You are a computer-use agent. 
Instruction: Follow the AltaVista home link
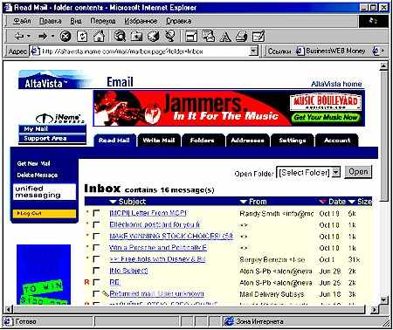[x=336, y=84]
